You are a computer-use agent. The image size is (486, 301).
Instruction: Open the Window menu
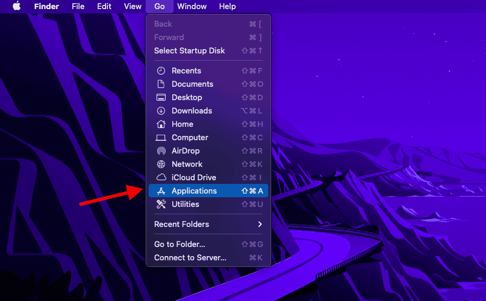tap(192, 7)
